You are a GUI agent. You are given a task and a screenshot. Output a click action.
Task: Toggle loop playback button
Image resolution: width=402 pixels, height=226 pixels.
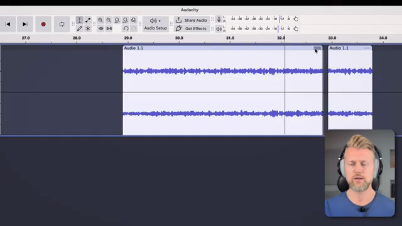point(62,24)
